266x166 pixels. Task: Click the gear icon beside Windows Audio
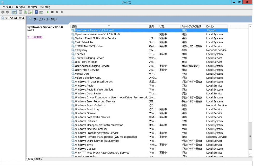click(73, 86)
